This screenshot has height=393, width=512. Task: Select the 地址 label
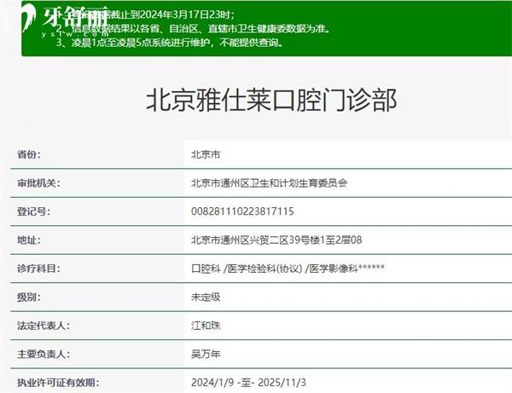(x=29, y=240)
